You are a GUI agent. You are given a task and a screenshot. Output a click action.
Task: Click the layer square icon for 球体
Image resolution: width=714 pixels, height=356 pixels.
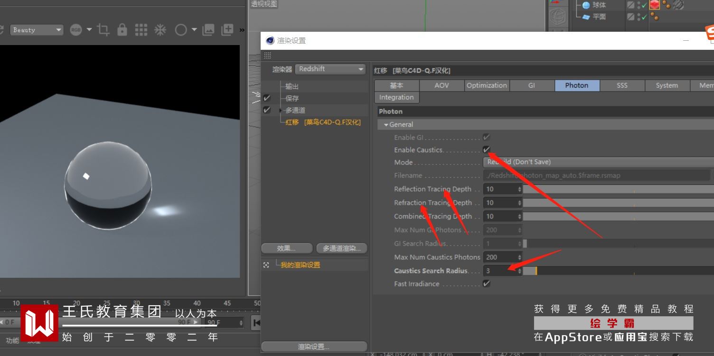(x=630, y=5)
